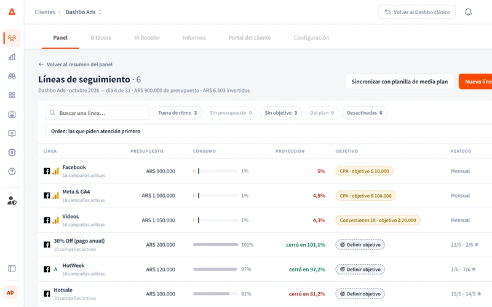Viewport: 492px width, 307px height.
Task: Toggle Sin presupuesto filter chip
Action: pos(231,113)
